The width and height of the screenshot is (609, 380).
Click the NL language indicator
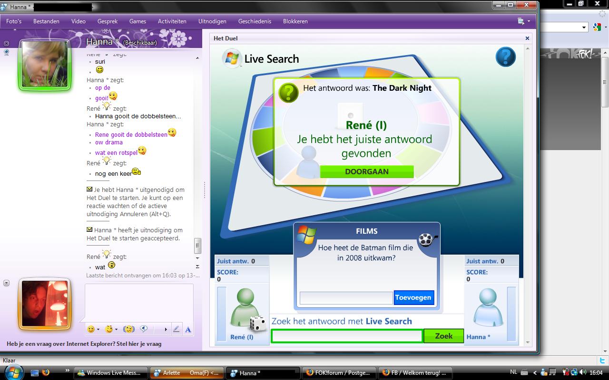click(x=514, y=373)
